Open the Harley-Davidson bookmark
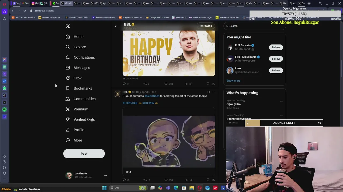 coord(228,18)
